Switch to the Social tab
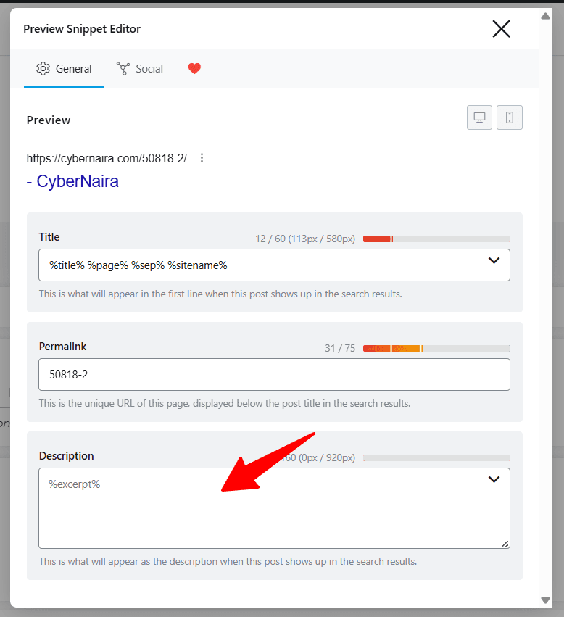 140,68
